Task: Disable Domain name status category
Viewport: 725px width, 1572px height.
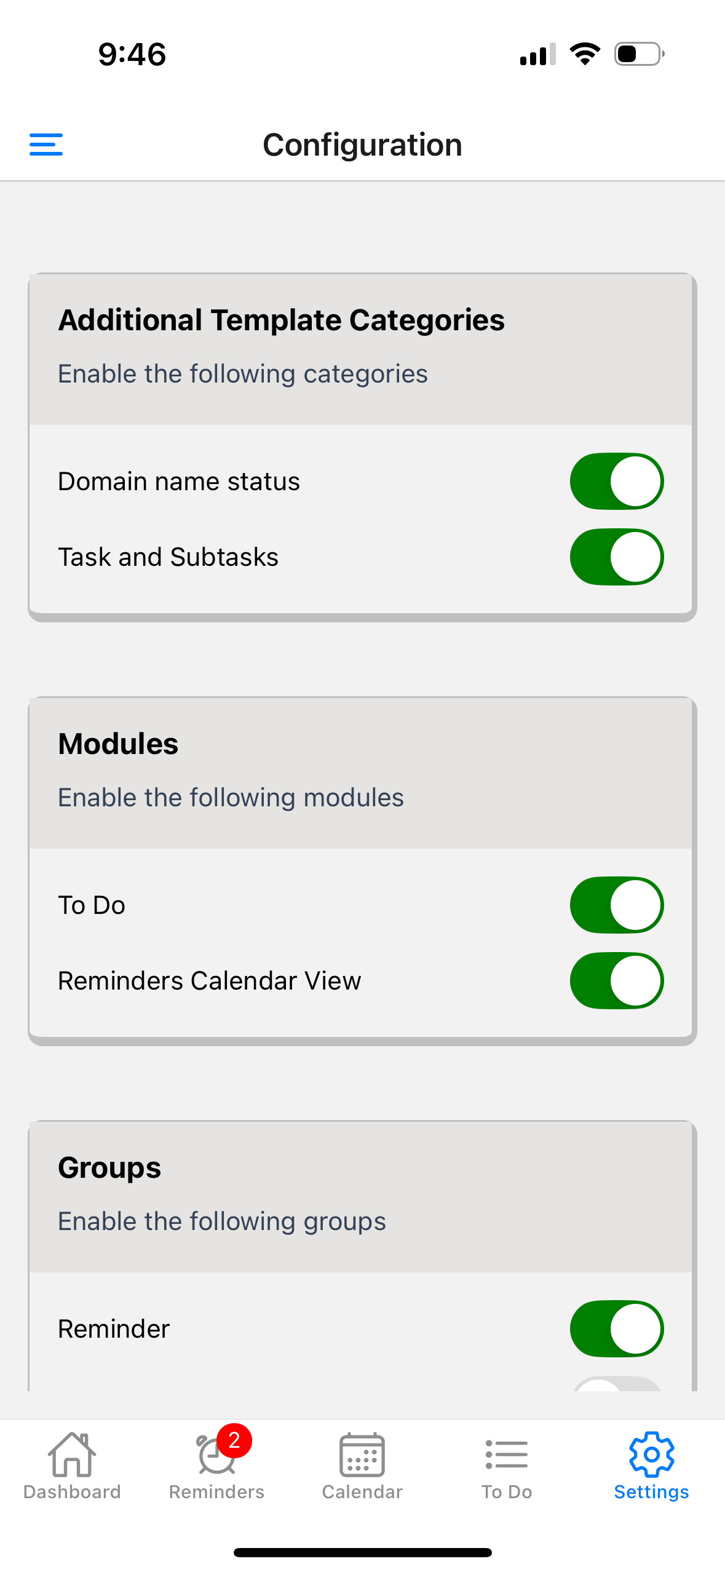Action: 616,482
